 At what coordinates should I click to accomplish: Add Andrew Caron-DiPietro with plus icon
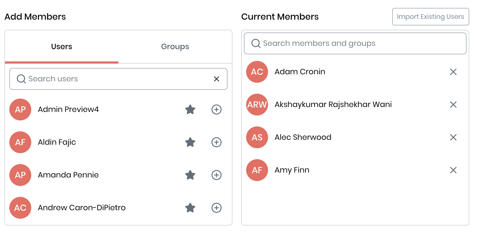tap(216, 208)
